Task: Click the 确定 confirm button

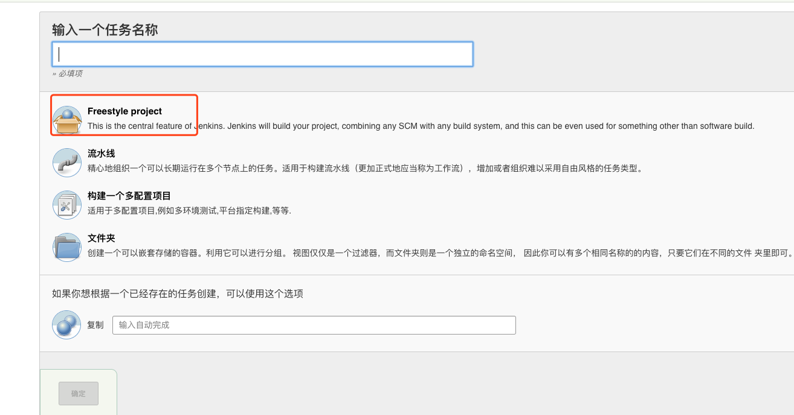Action: (x=79, y=393)
